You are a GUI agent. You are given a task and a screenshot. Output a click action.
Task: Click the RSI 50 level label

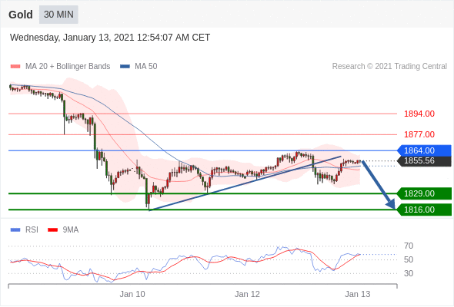409,259
